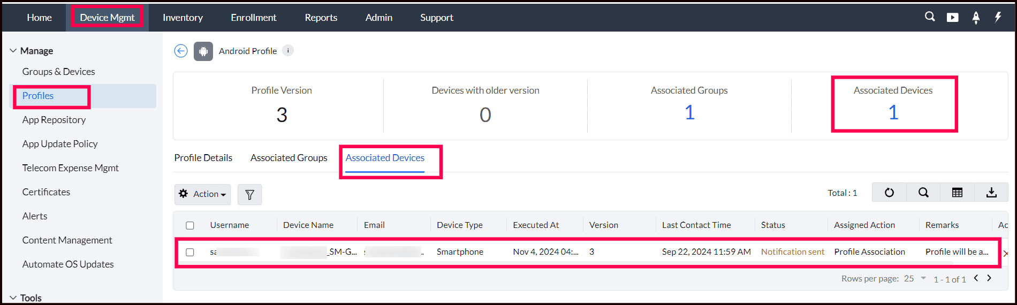Go to the next page of results

[x=989, y=278]
